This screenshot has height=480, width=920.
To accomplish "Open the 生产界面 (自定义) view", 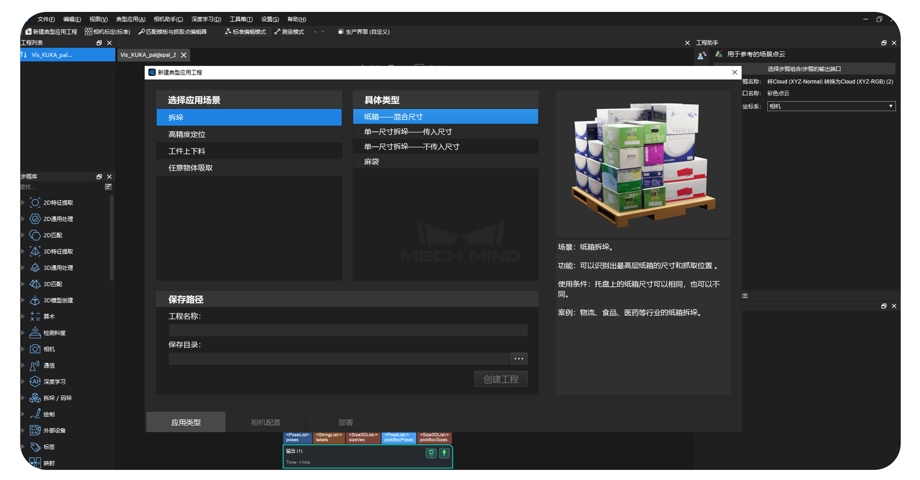I will coord(364,31).
